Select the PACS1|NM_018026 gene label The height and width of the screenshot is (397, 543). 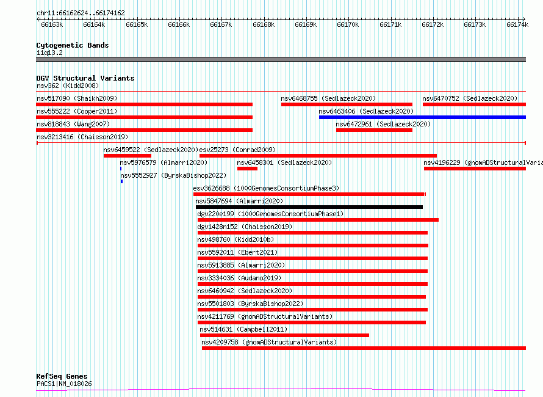tap(64, 384)
